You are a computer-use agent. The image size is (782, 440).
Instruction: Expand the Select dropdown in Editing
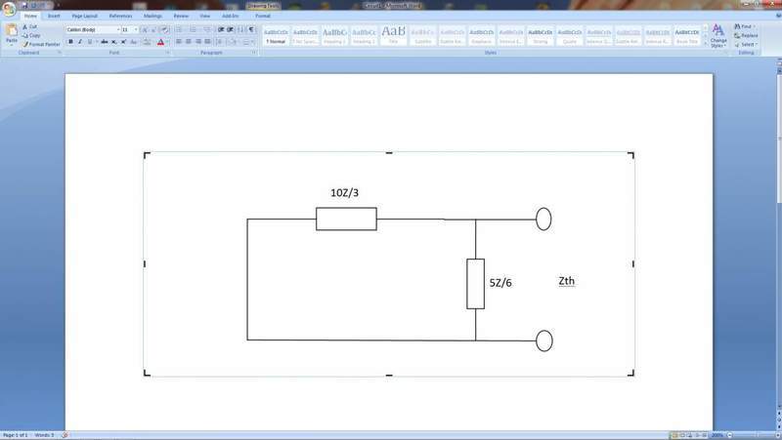point(747,44)
